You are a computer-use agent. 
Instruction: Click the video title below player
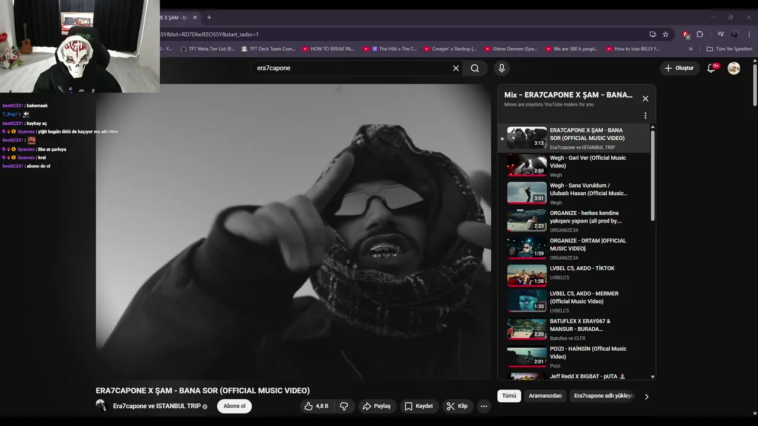[x=203, y=390]
